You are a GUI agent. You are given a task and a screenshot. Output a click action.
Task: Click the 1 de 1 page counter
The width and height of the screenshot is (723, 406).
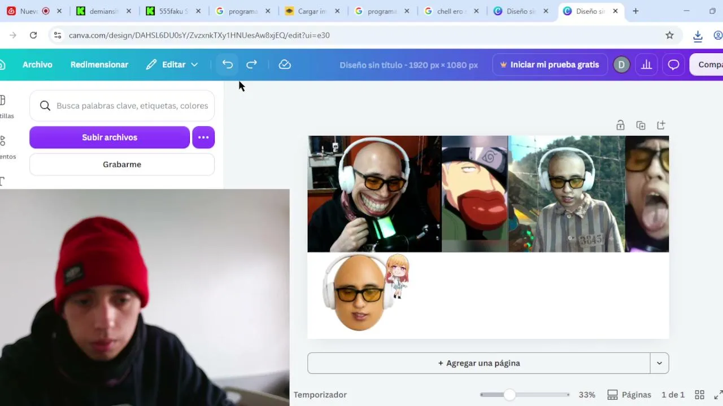point(673,395)
